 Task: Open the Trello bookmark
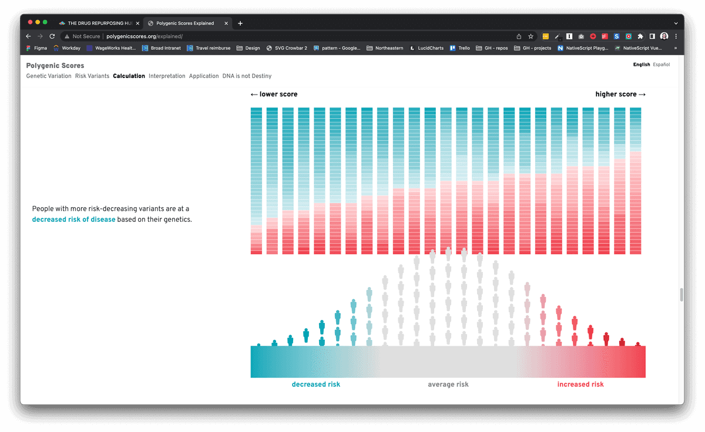[459, 48]
